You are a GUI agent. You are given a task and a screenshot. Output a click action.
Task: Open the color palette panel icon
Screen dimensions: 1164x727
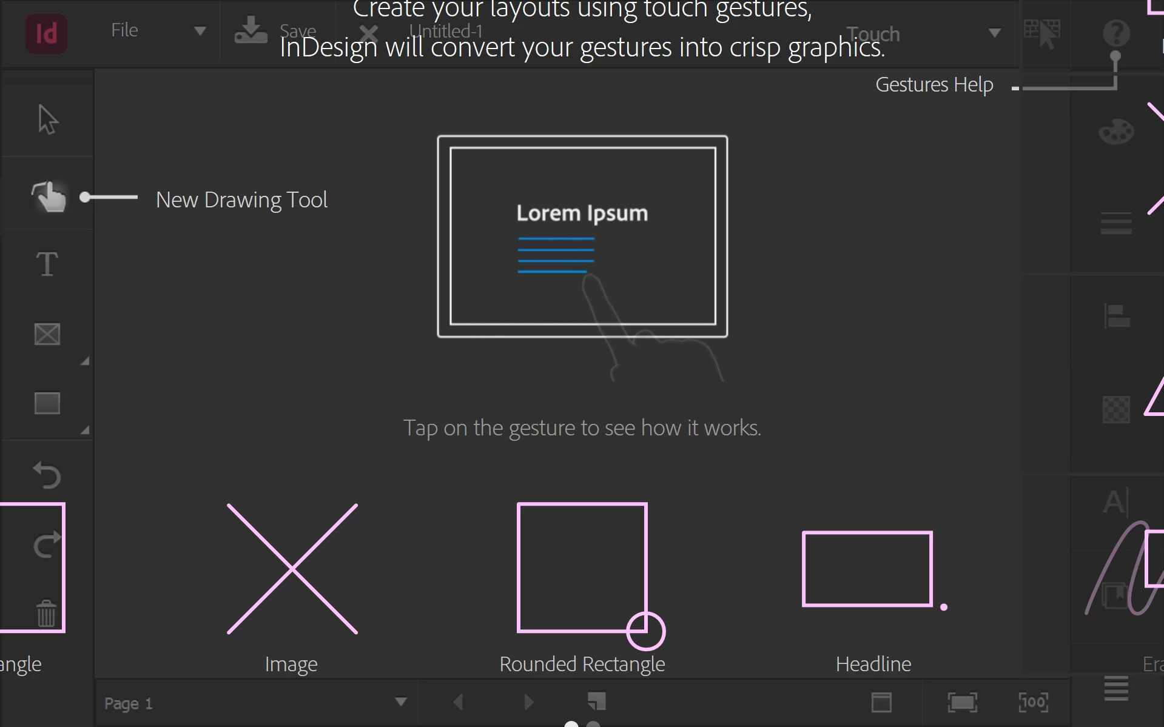coord(1116,131)
